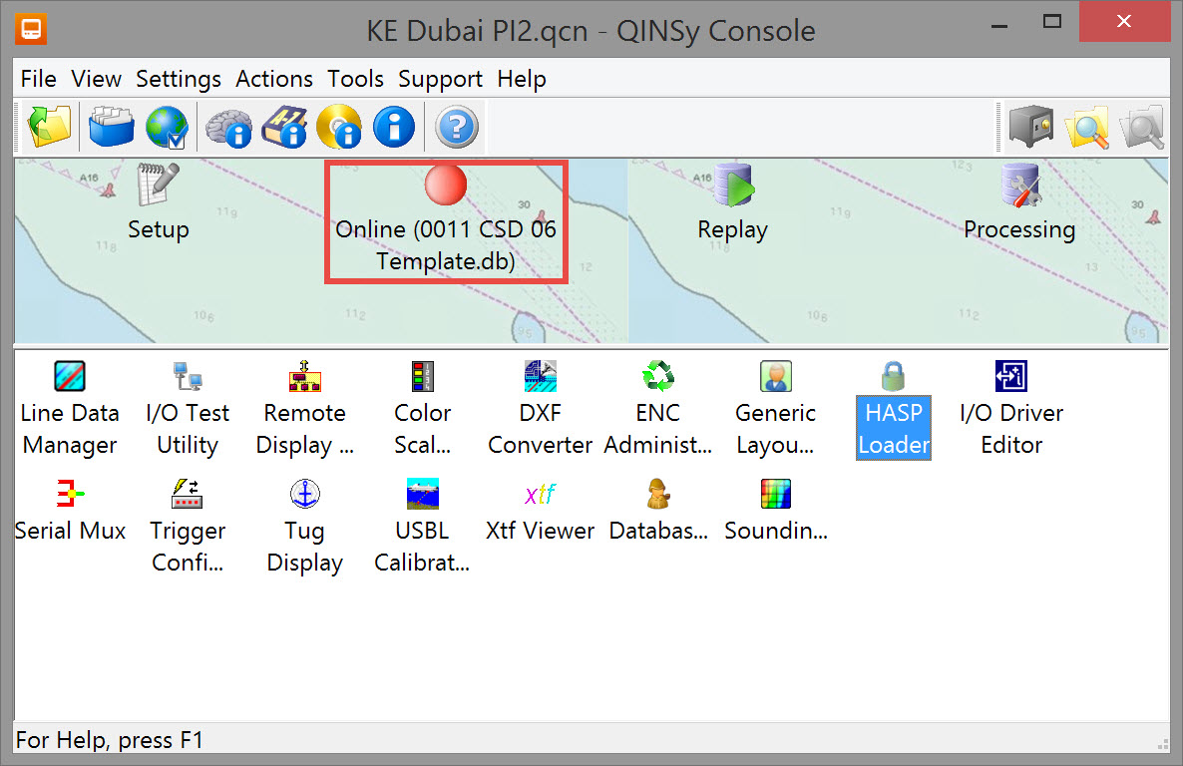Image resolution: width=1183 pixels, height=766 pixels.
Task: Launch the I/O Driver Editor
Action: tap(1011, 408)
